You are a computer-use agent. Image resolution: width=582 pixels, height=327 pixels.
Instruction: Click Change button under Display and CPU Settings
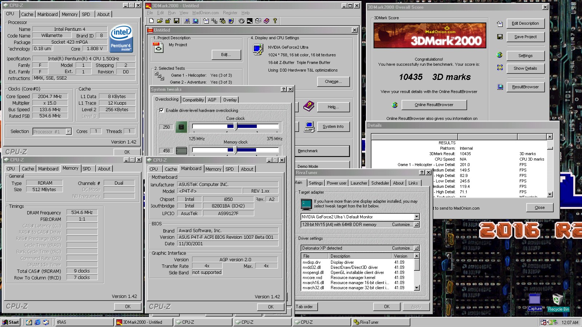[x=333, y=81]
